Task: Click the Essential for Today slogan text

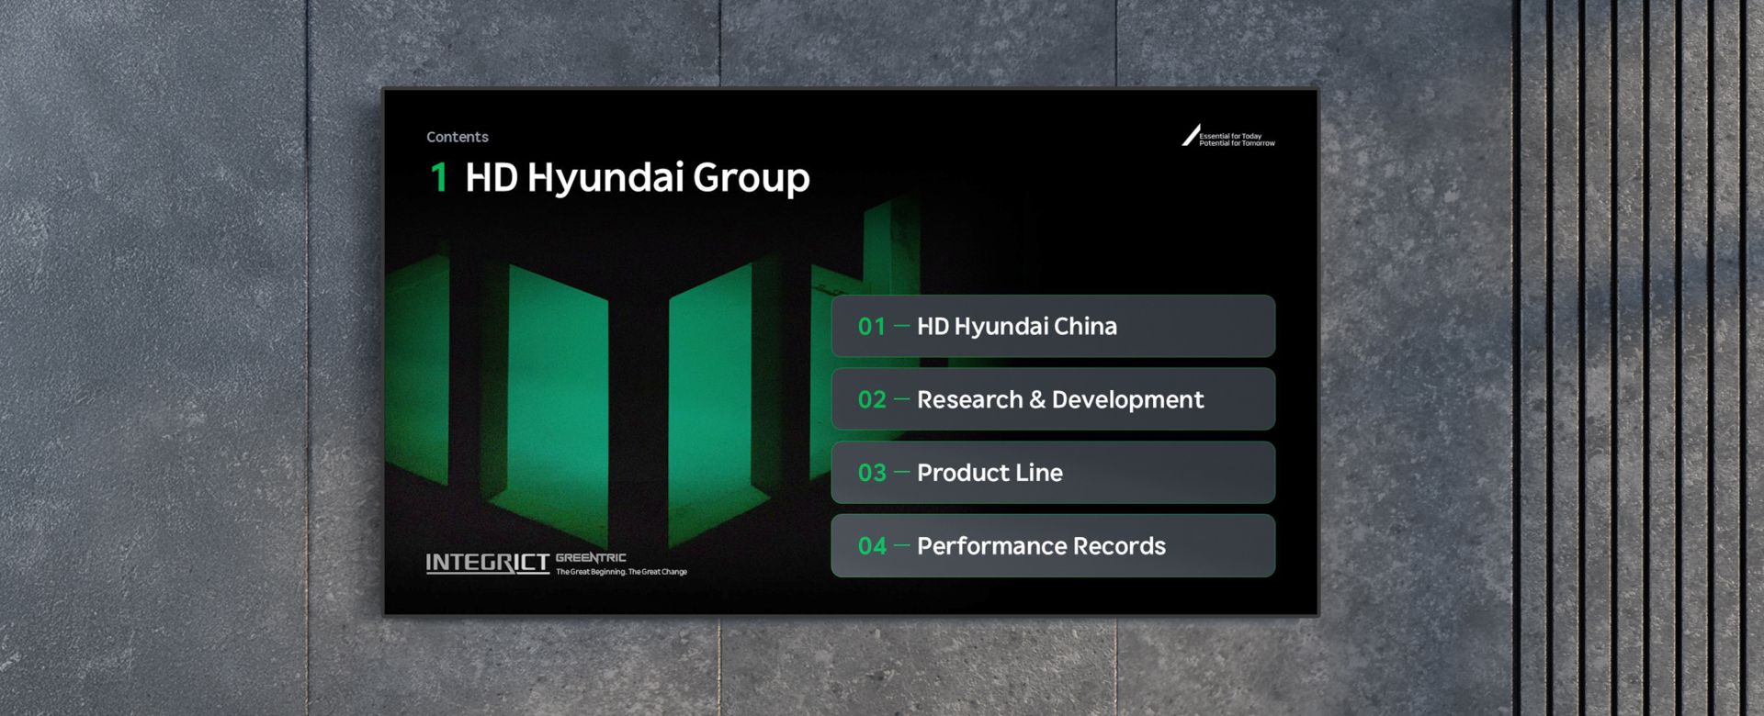Action: [1237, 140]
